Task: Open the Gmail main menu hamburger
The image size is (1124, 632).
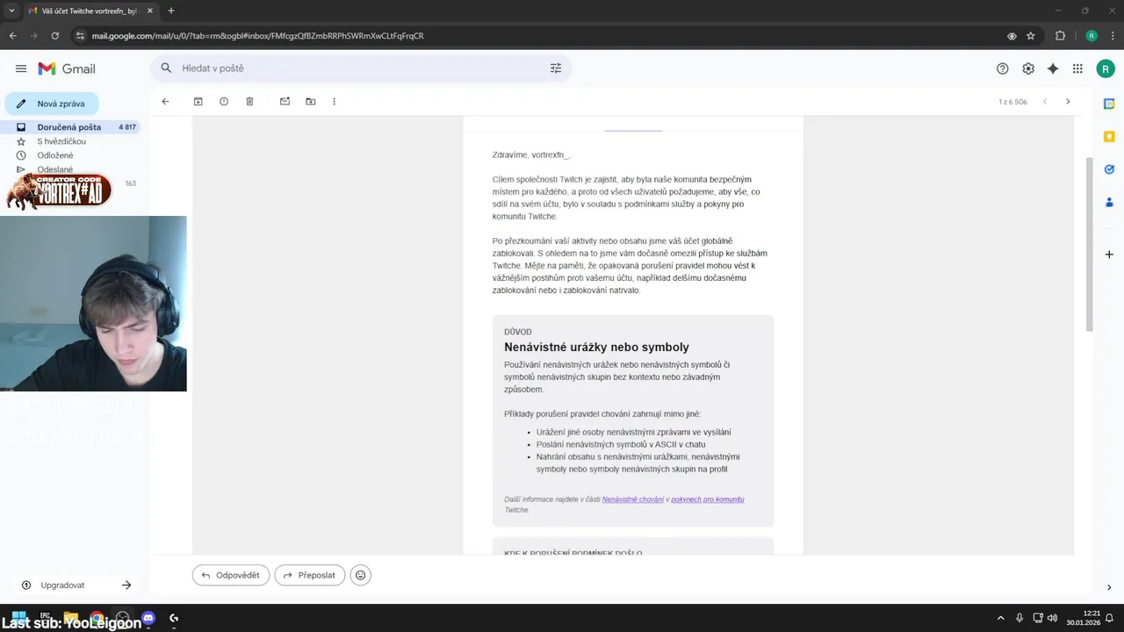Action: (21, 68)
